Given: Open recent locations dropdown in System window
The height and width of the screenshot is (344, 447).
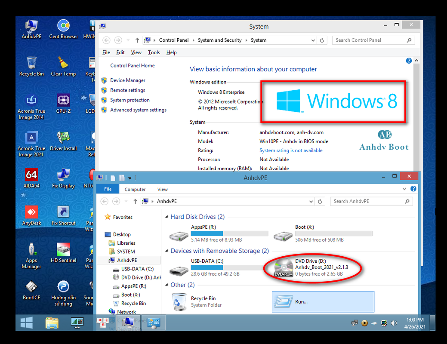Looking at the screenshot, I should tap(128, 40).
